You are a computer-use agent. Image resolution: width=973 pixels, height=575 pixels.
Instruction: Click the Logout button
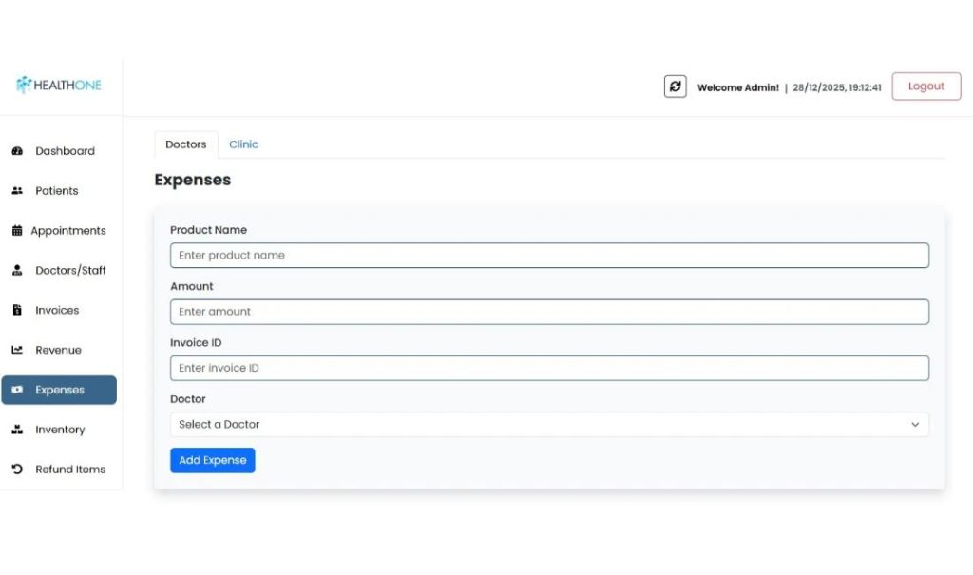[925, 86]
